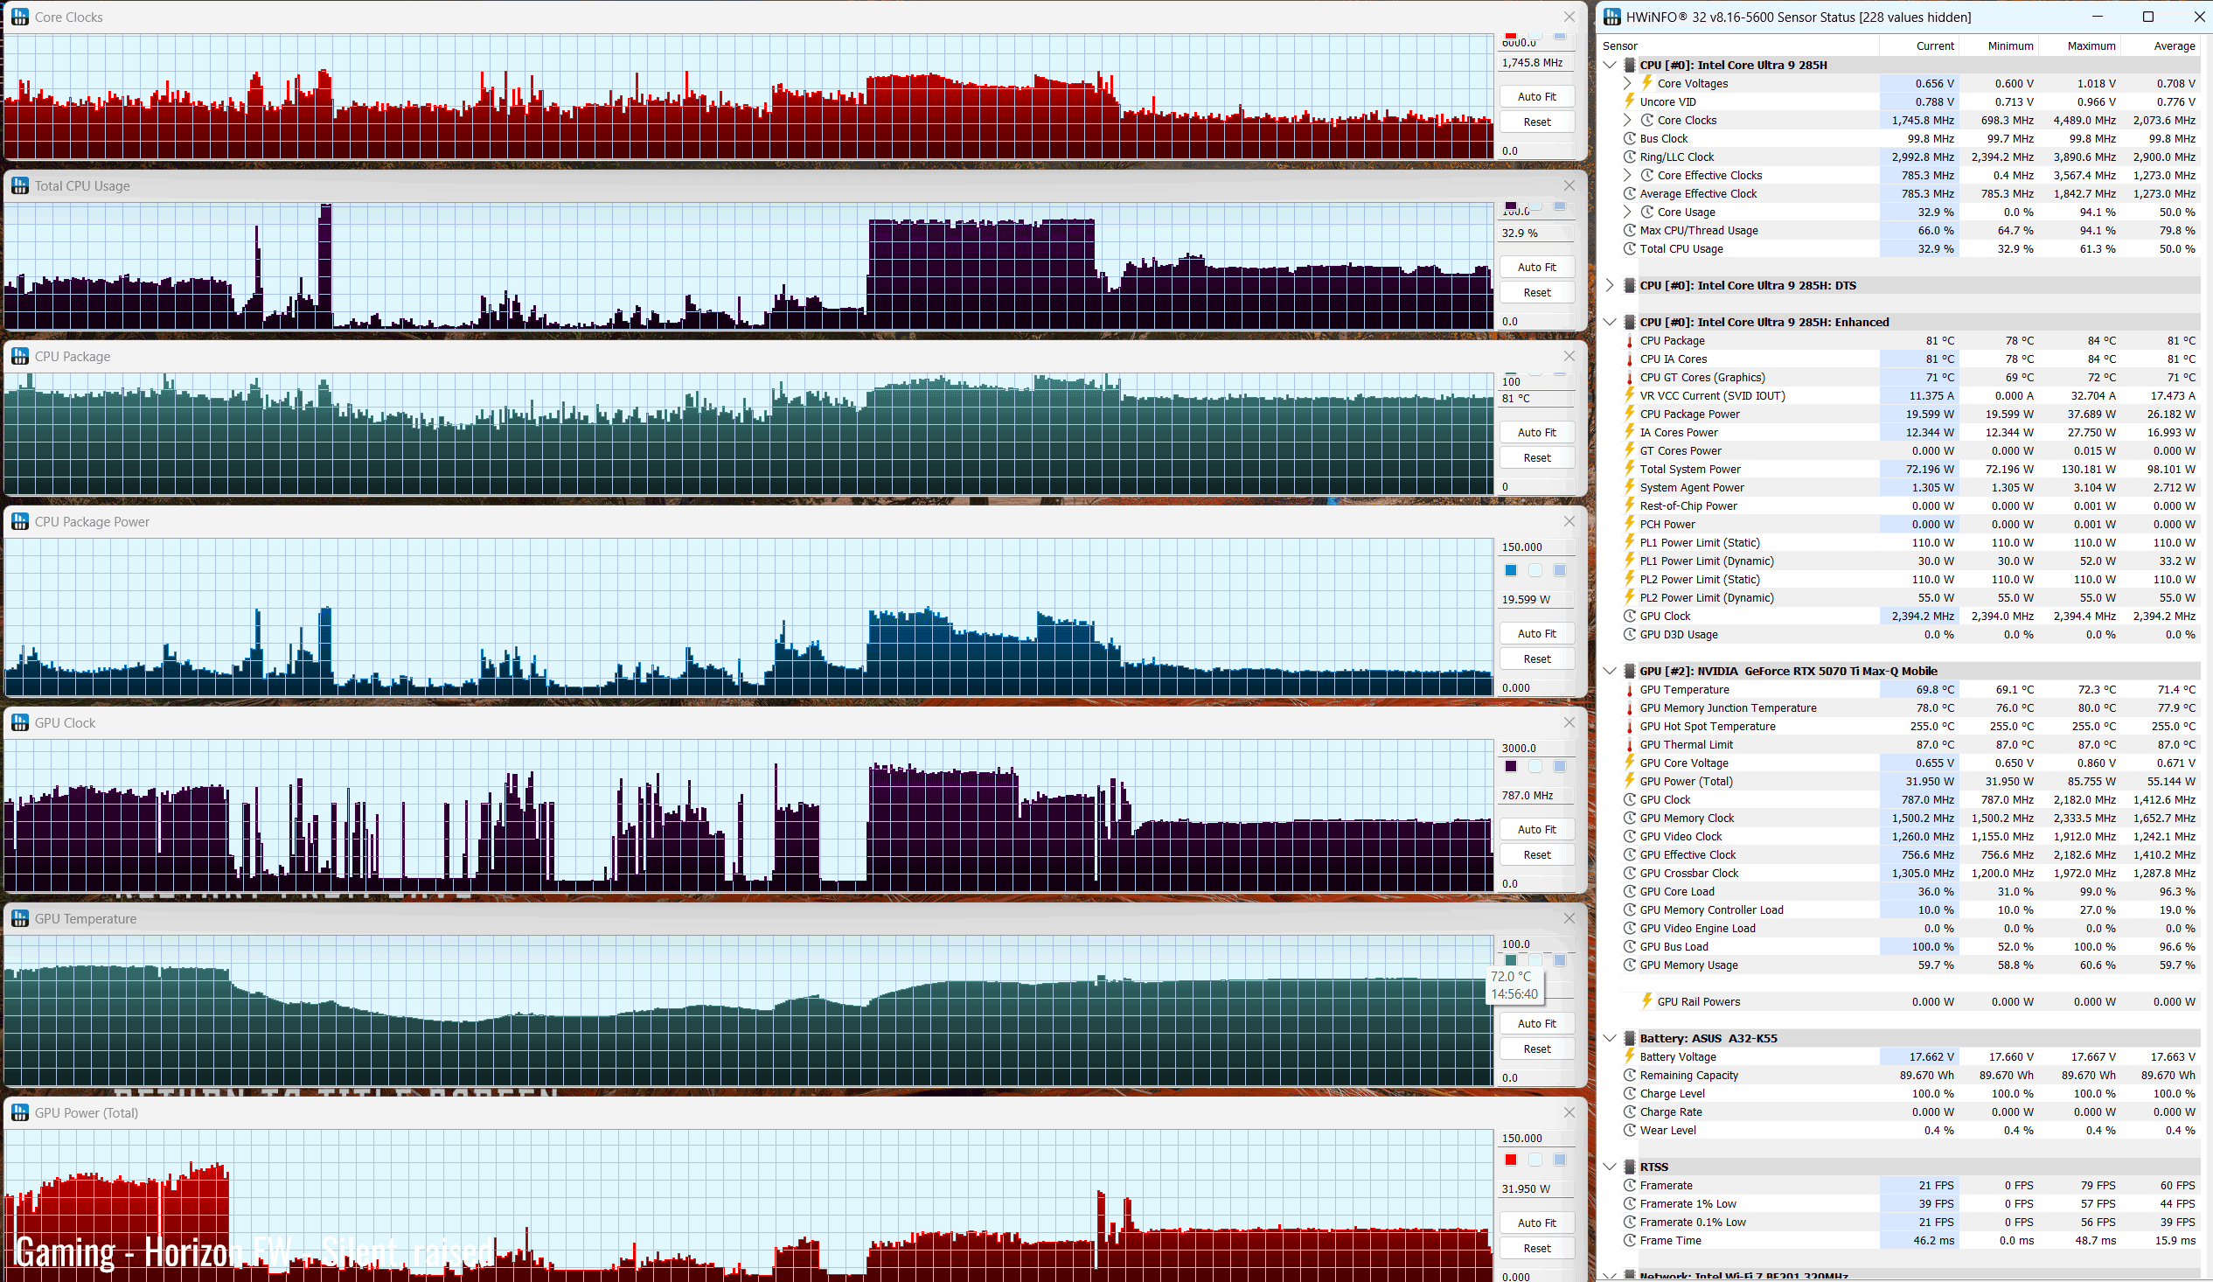2213x1282 pixels.
Task: Click the HWiNFO icon in GPU Power (Total) title bar
Action: tap(19, 1112)
